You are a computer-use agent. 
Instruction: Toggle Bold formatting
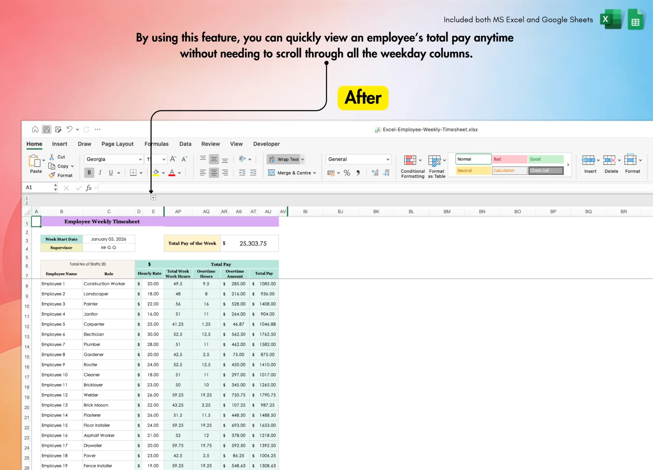(x=89, y=173)
